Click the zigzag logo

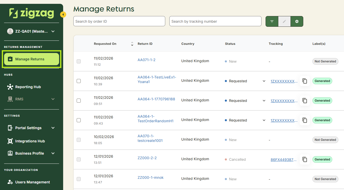(32, 13)
